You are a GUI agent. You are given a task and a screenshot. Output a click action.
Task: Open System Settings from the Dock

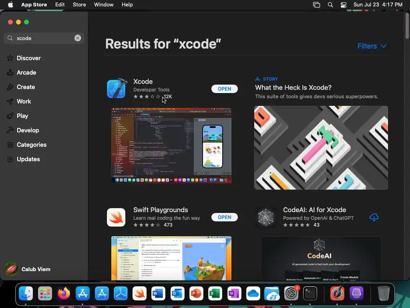[291, 293]
